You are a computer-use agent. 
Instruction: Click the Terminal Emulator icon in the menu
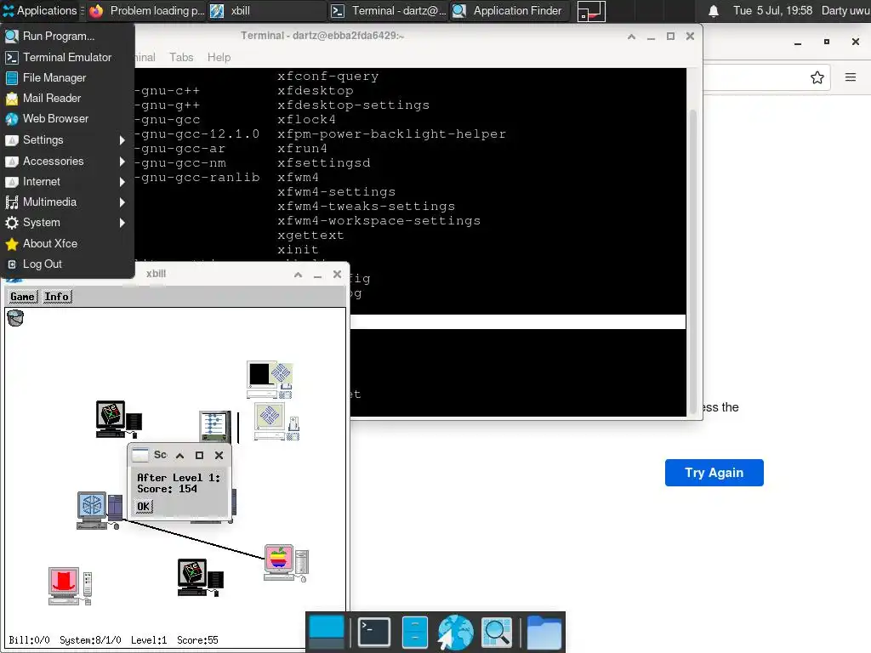tap(12, 57)
